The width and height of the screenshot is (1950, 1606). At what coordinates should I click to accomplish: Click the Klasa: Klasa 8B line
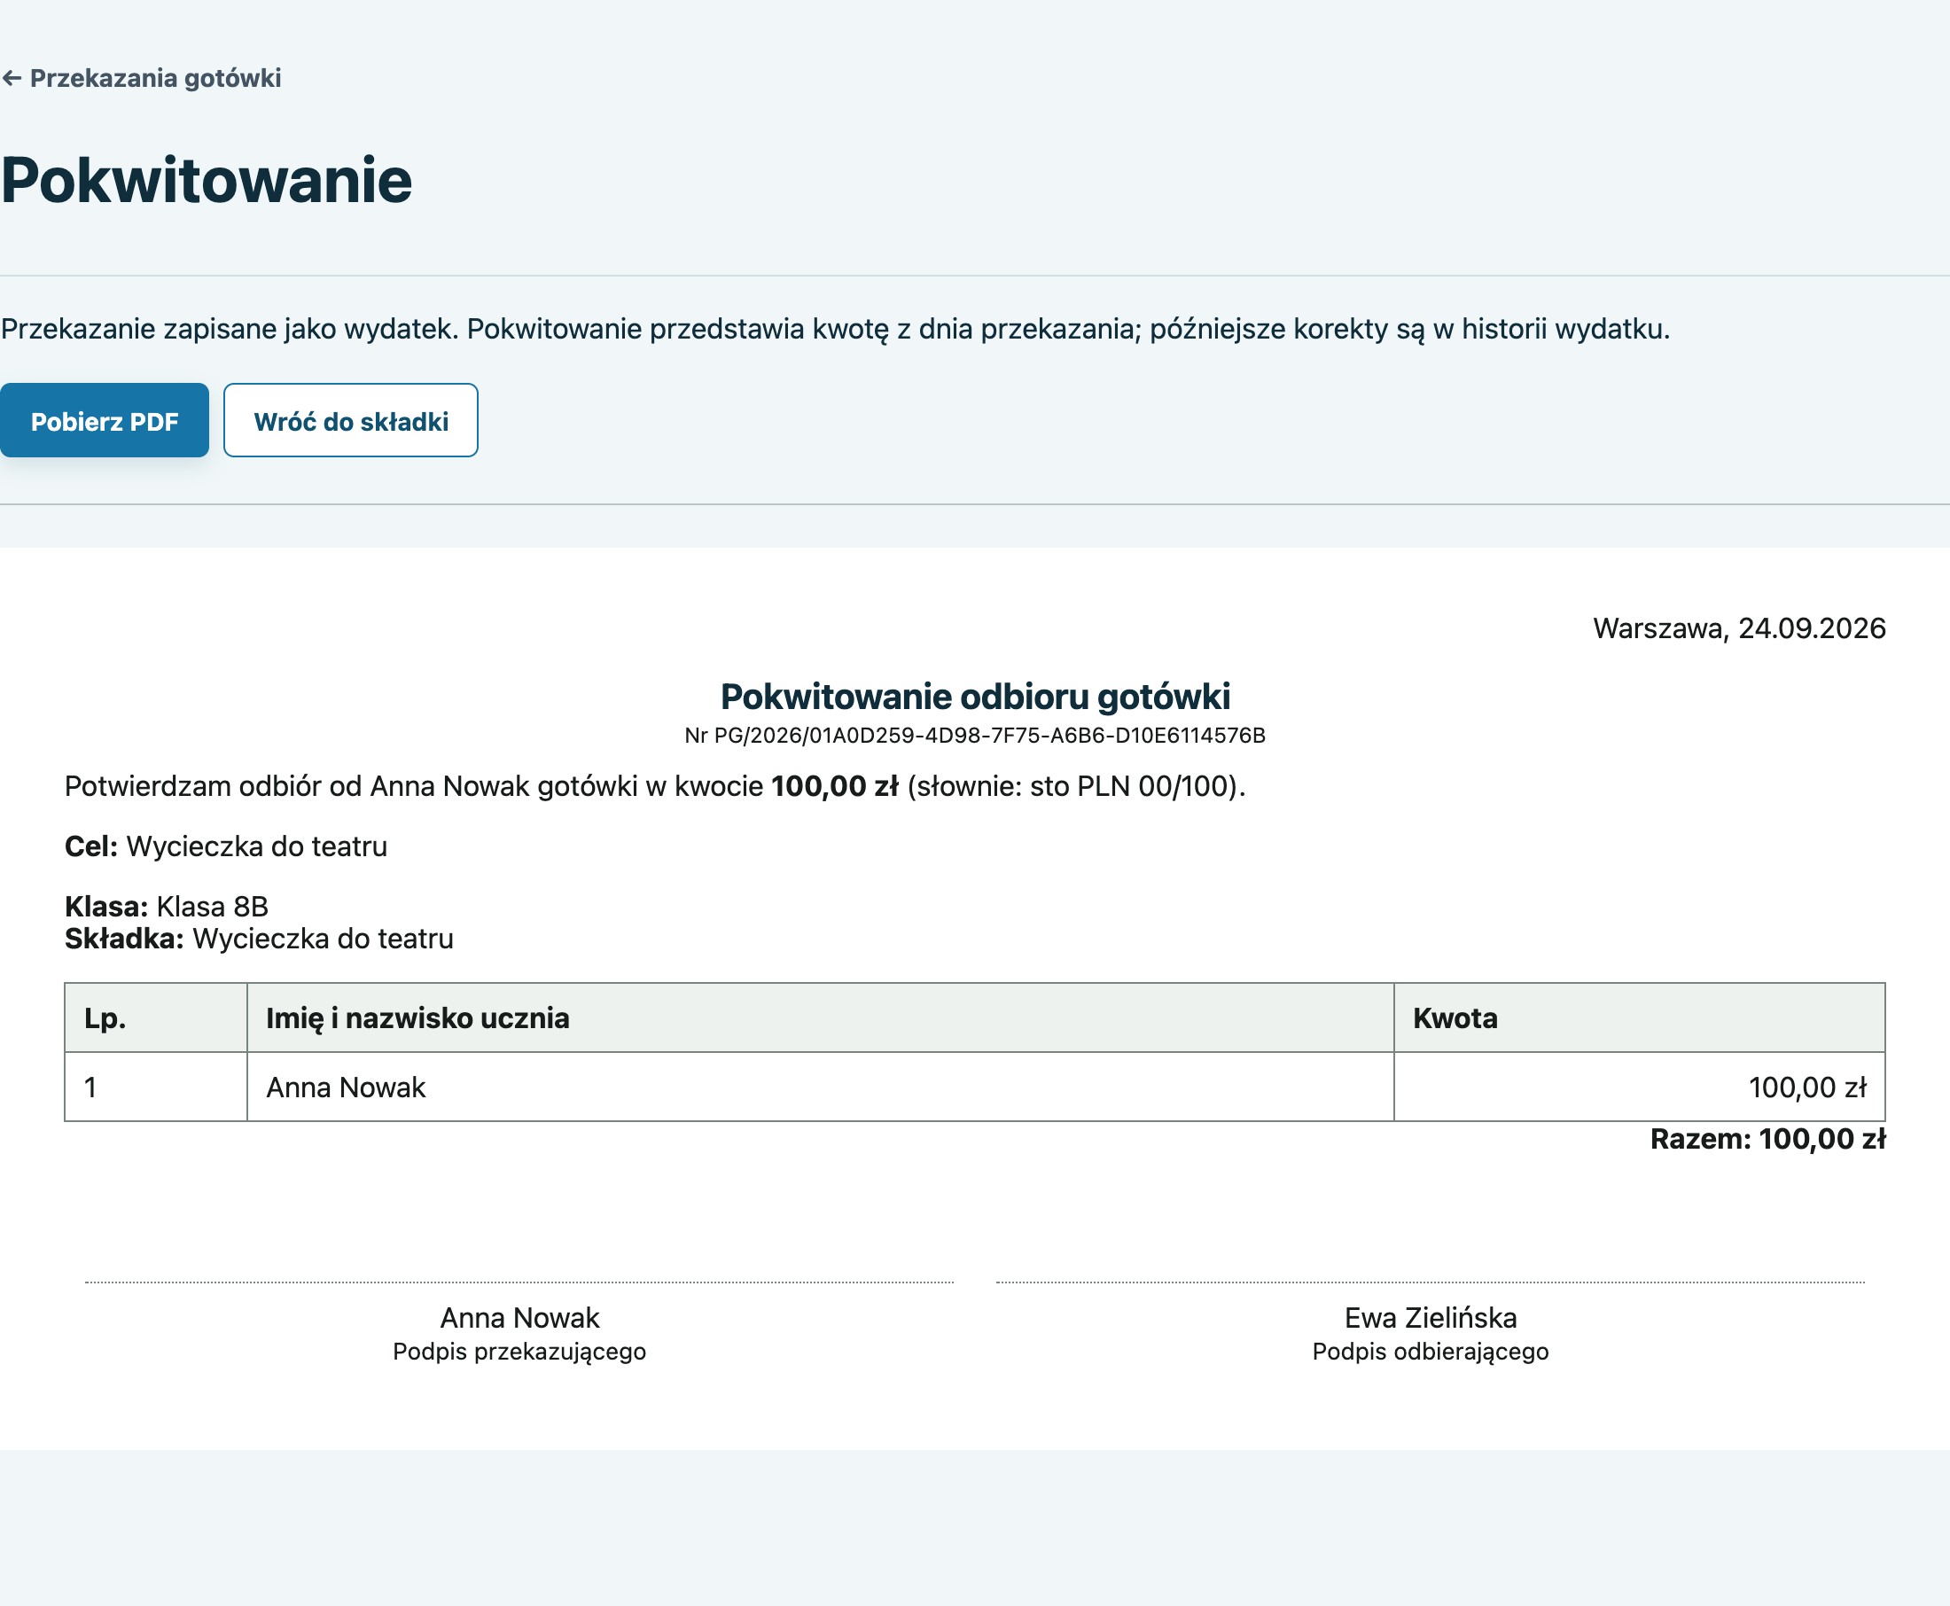(167, 907)
